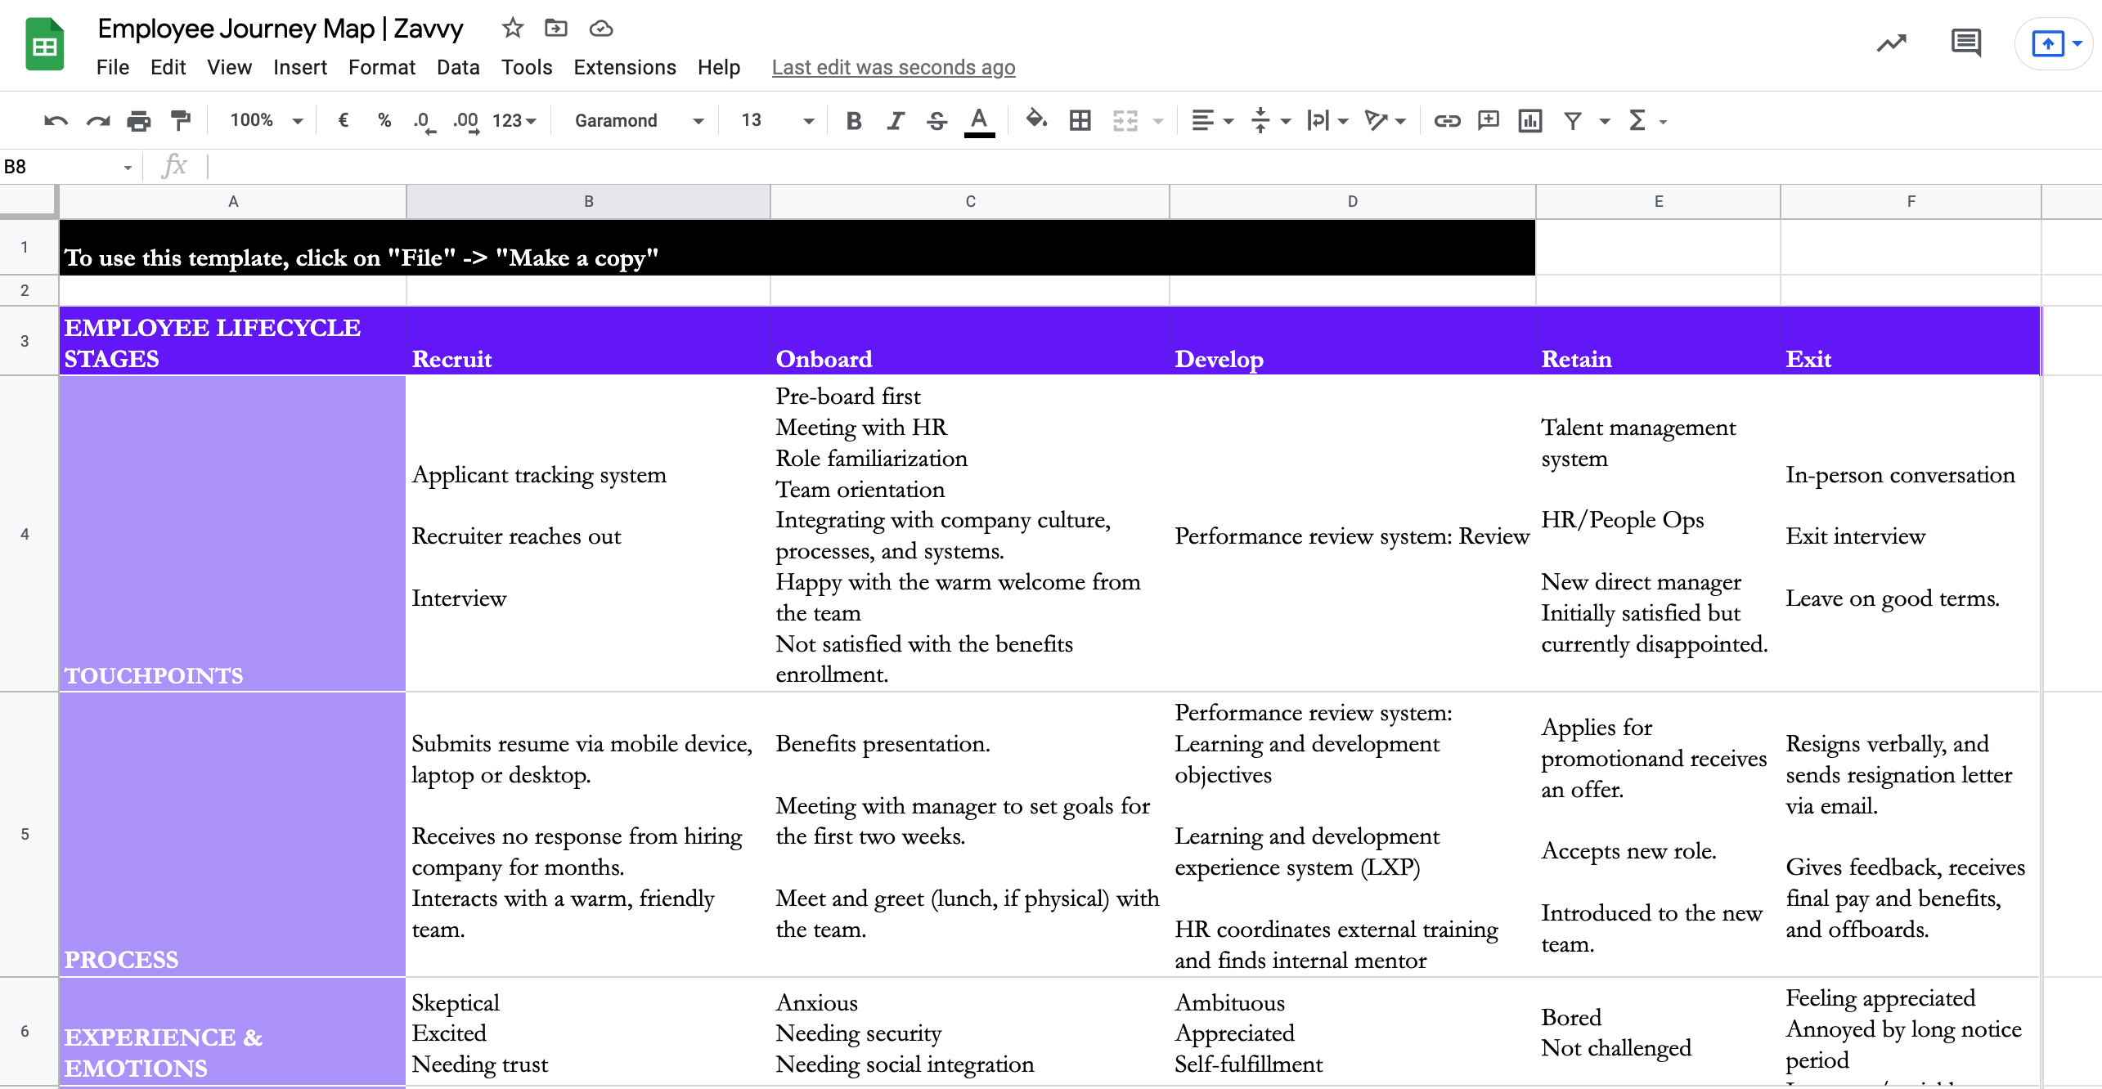
Task: Click the Insert chart icon
Action: pos(1529,121)
